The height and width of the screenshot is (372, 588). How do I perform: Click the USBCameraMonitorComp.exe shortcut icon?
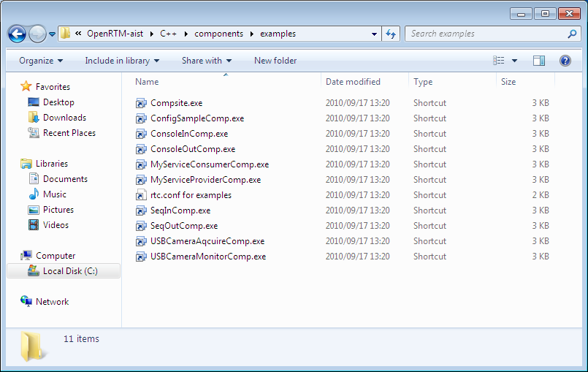pos(141,257)
